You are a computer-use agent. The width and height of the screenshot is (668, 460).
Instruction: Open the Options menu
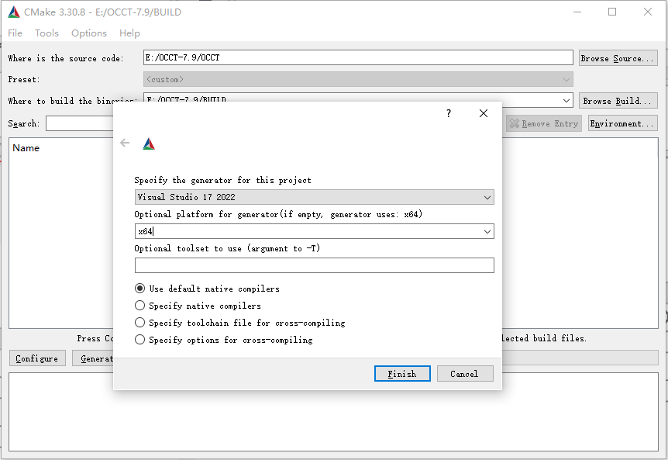(89, 33)
